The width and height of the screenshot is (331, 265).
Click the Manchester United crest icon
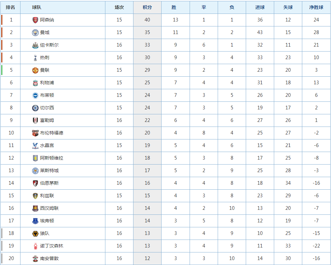[35, 70]
